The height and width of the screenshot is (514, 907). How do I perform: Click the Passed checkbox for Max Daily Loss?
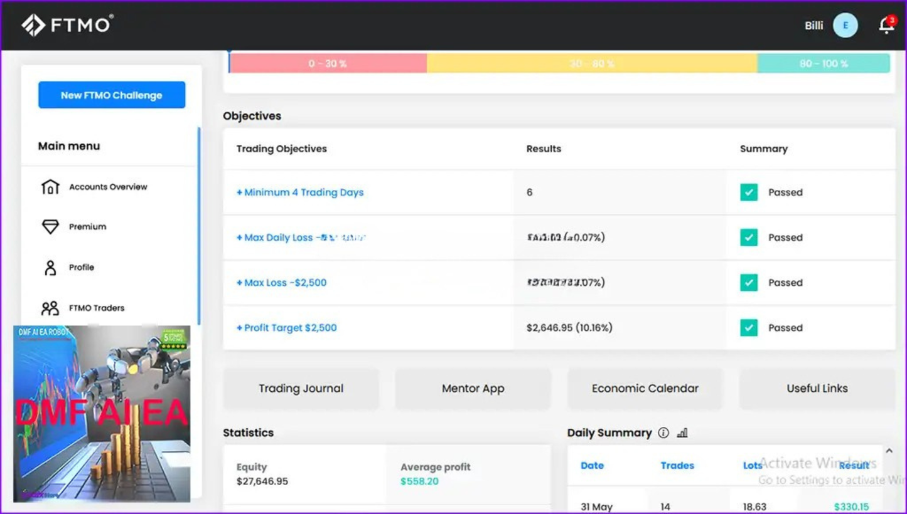pos(749,238)
